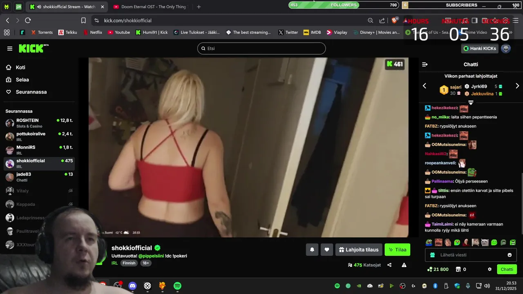The height and width of the screenshot is (294, 523).
Task: Click the IRL category link under the title
Action: (114, 263)
